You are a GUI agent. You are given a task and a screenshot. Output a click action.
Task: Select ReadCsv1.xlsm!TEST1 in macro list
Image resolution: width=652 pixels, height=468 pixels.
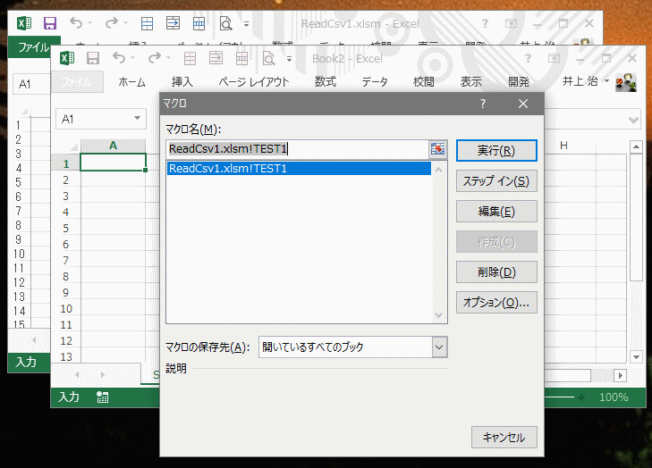pos(299,168)
